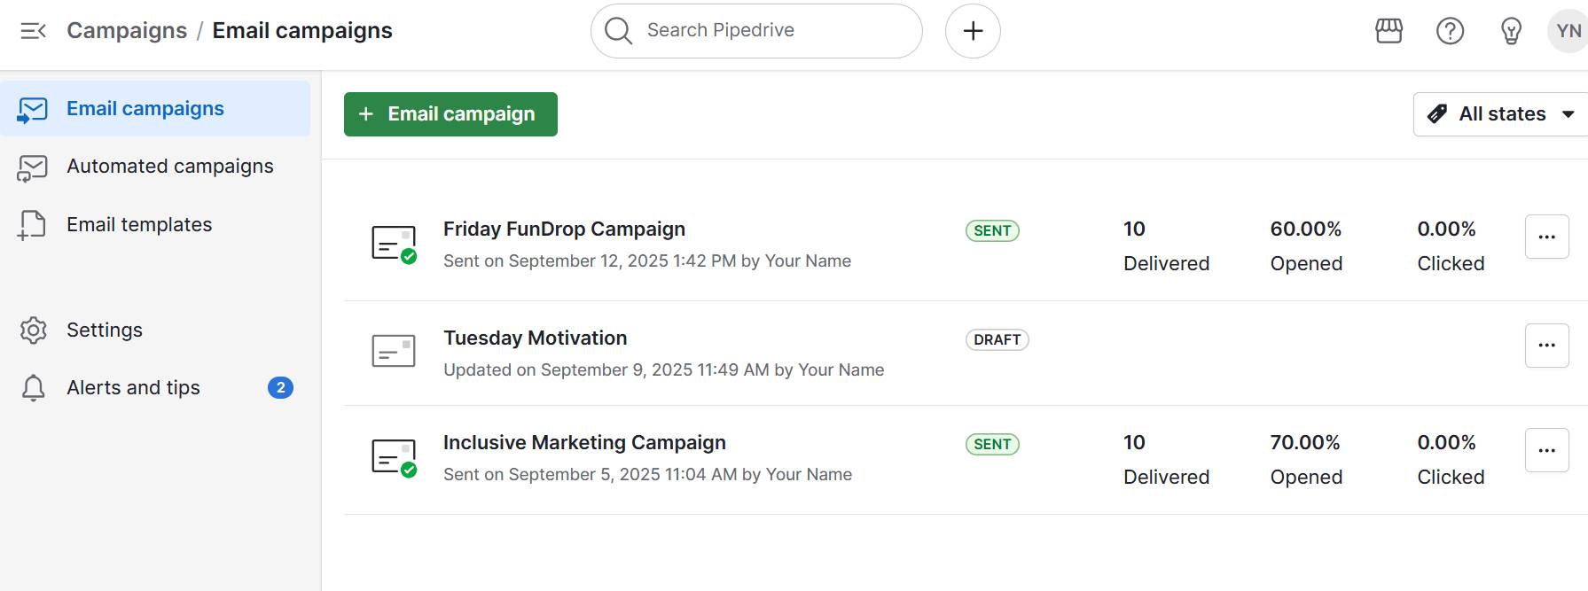Click 0.00% Clicked for Inclusive Marketing Campaign
Screen dimensions: 1588x591
tap(1451, 459)
